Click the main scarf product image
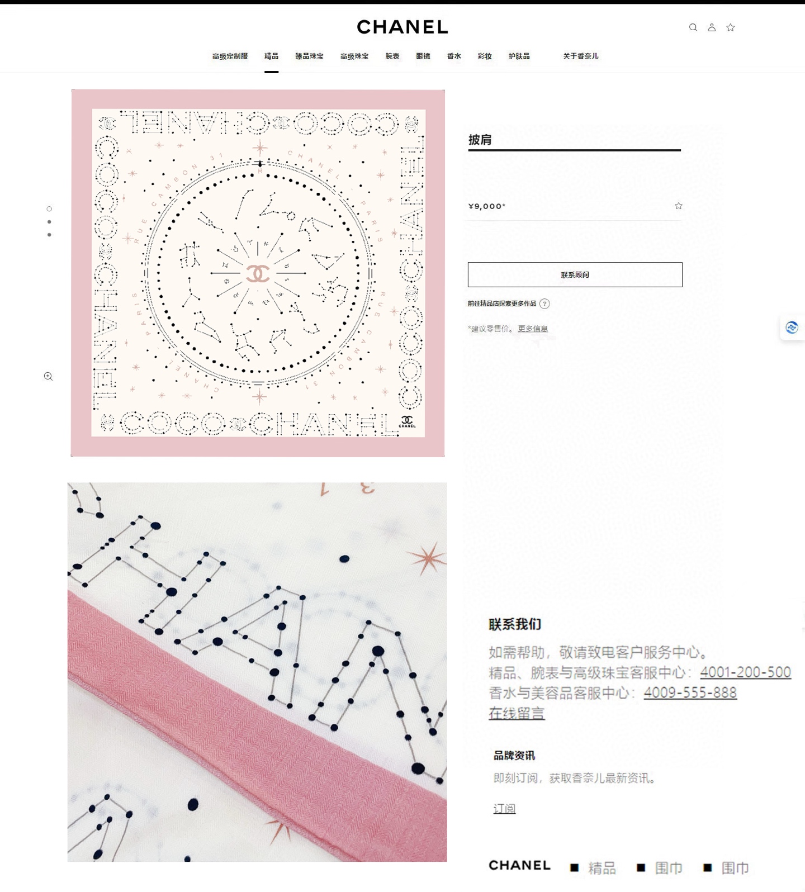 [258, 273]
